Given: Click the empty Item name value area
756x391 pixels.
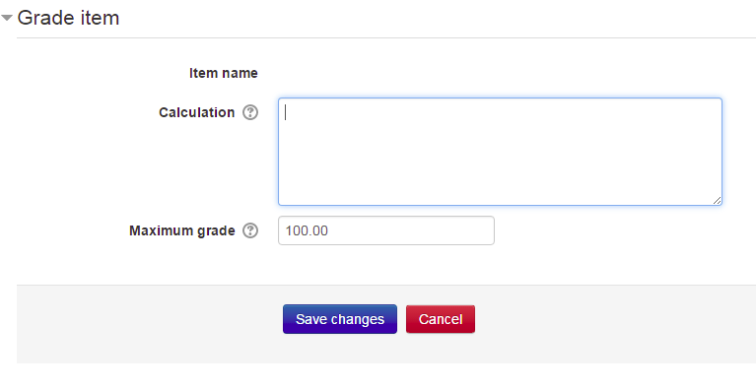Looking at the screenshot, I should pos(500,73).
